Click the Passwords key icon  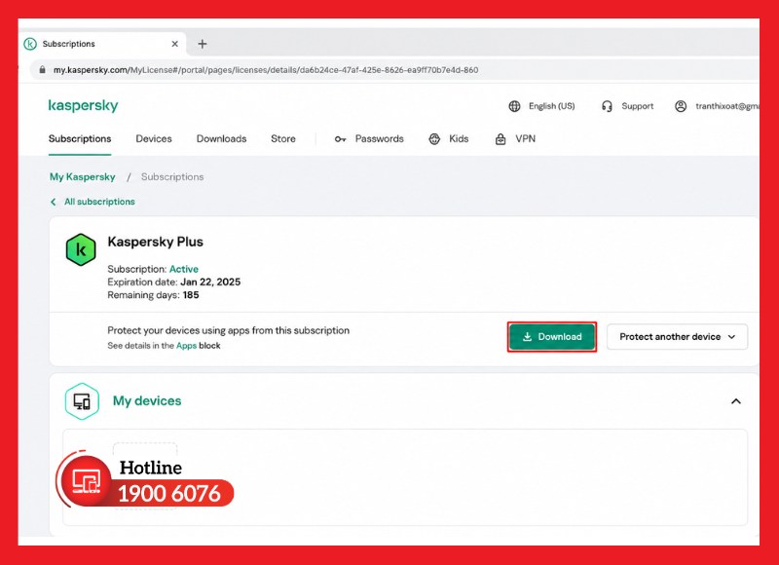point(340,139)
